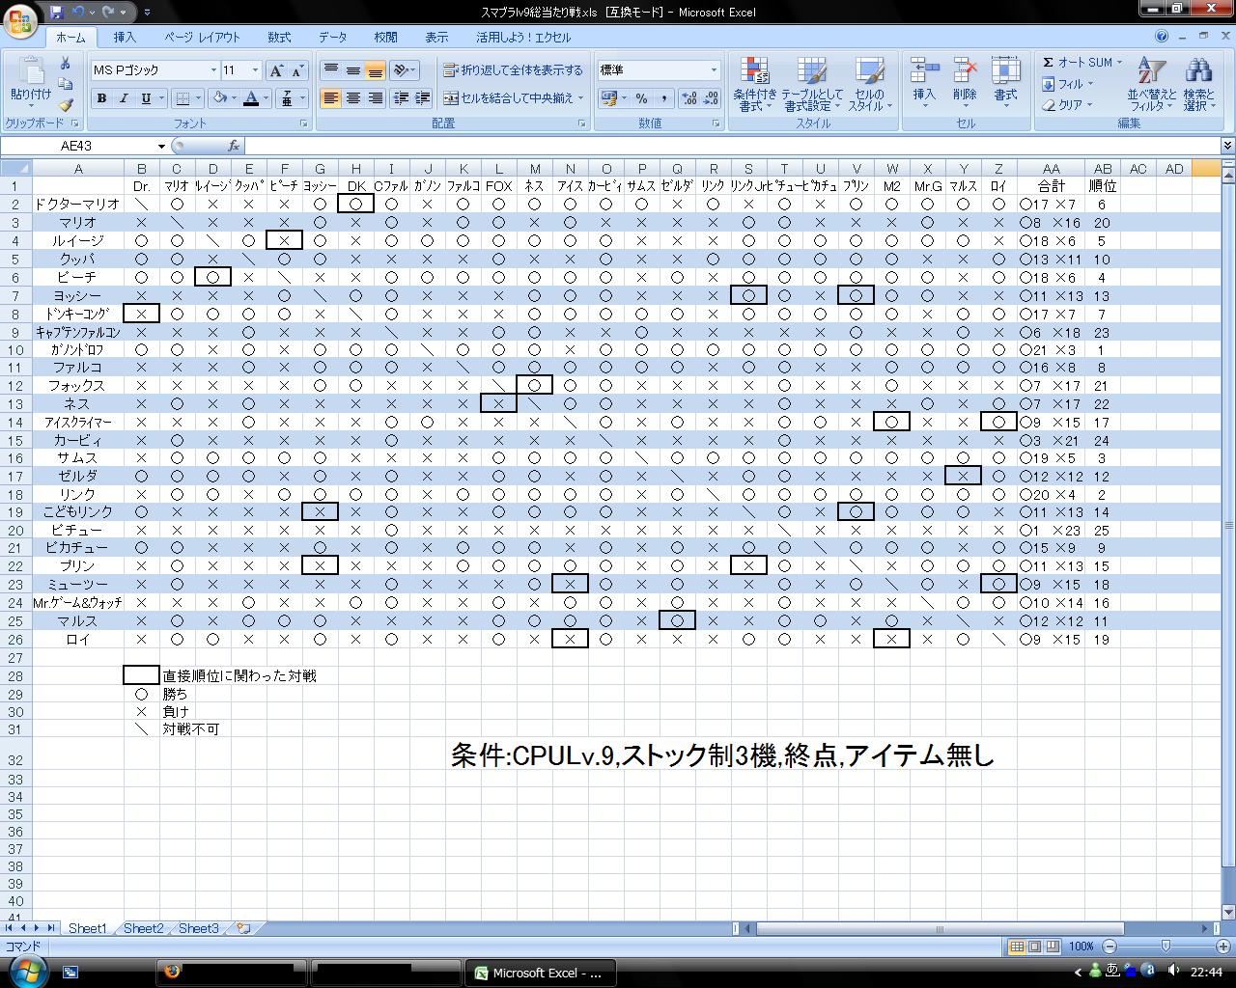Open 数式 formulas tab
The width and height of the screenshot is (1236, 988).
click(x=279, y=38)
